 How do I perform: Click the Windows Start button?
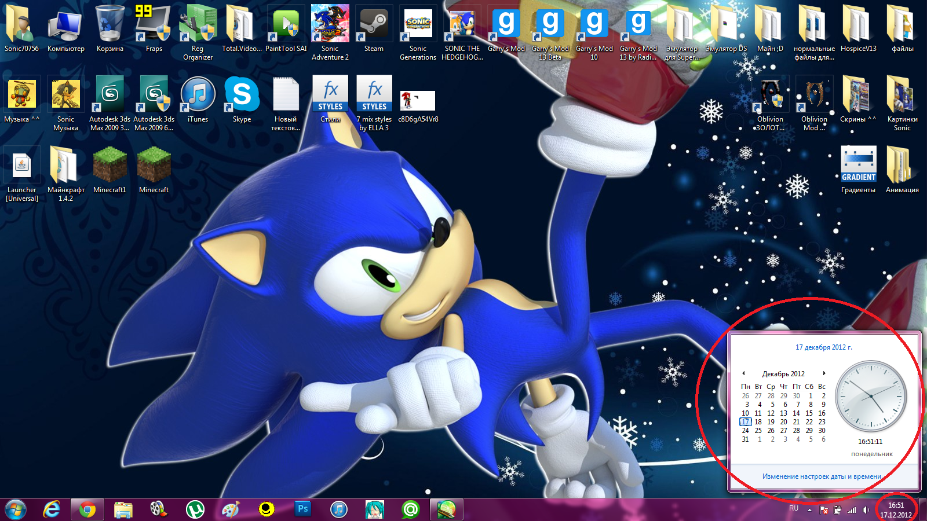16,509
